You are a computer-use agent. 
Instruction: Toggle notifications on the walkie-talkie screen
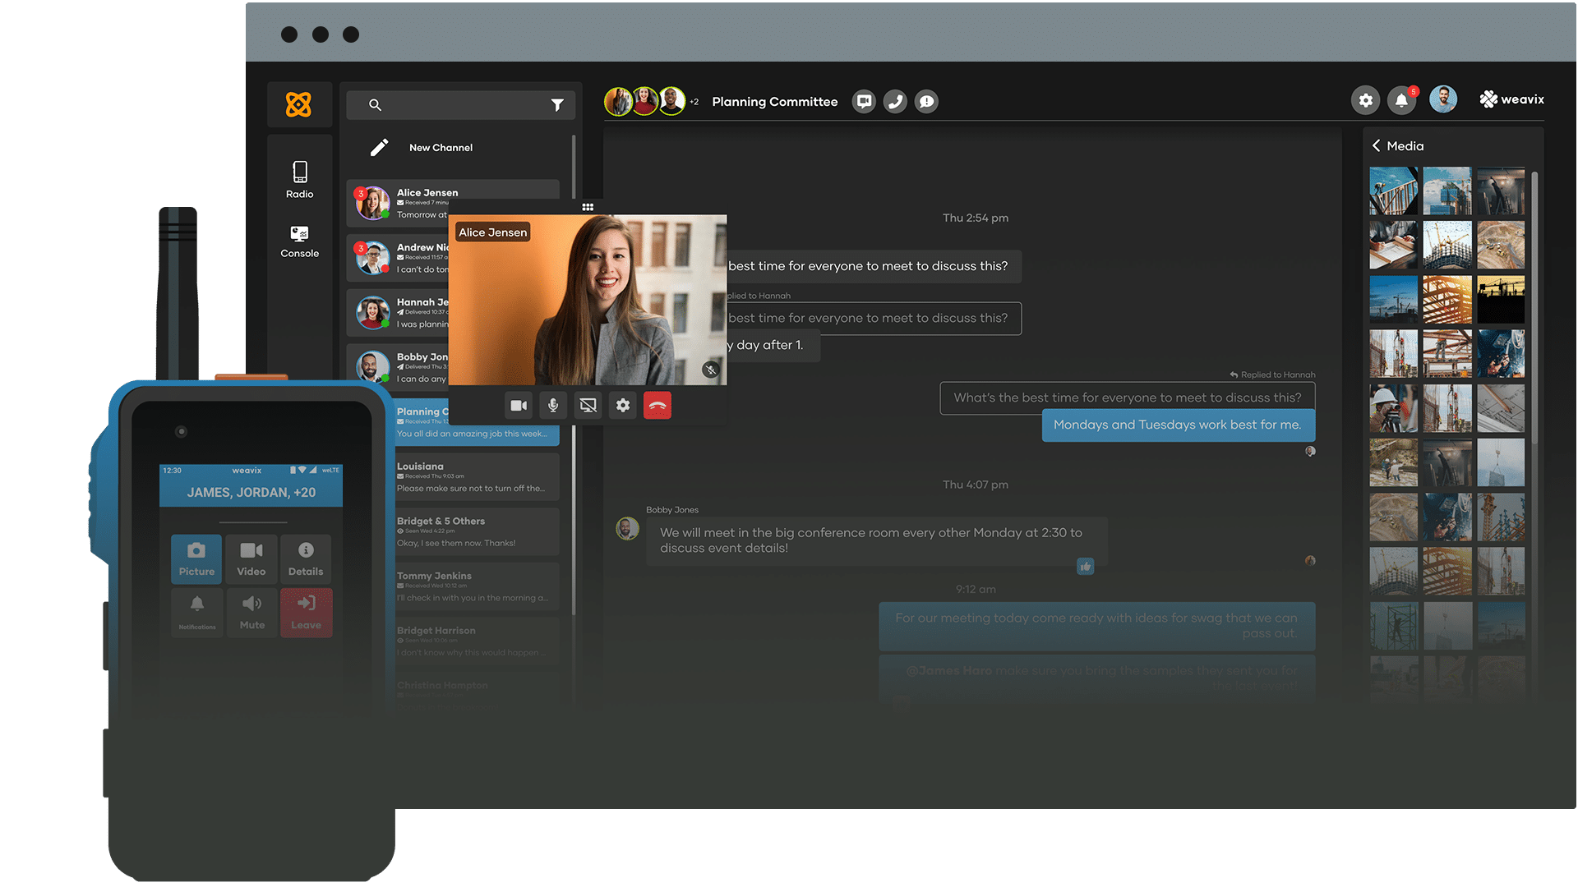click(x=196, y=612)
